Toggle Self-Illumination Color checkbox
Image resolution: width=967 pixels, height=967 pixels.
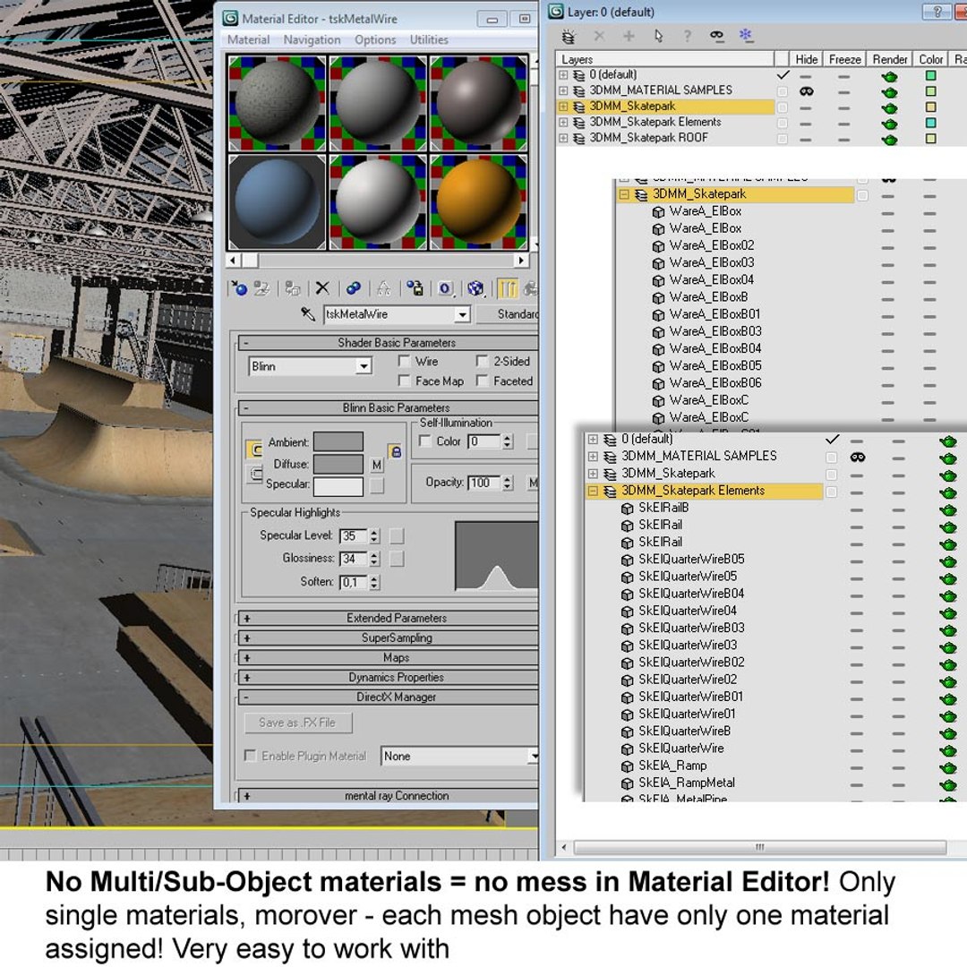tap(425, 441)
